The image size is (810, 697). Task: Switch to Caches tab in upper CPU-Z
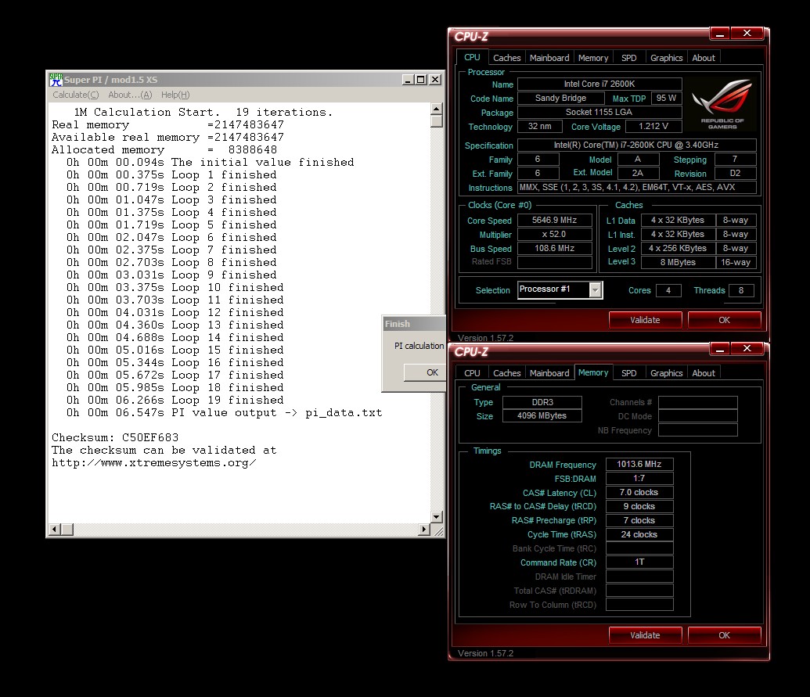[507, 58]
